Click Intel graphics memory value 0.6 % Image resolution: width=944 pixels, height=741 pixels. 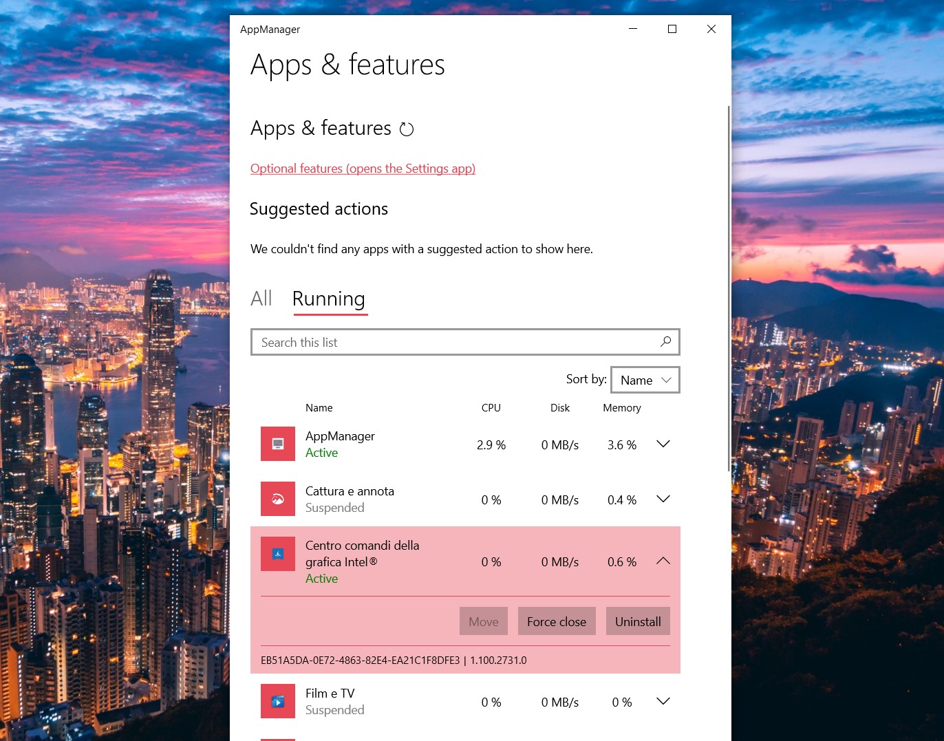click(622, 562)
